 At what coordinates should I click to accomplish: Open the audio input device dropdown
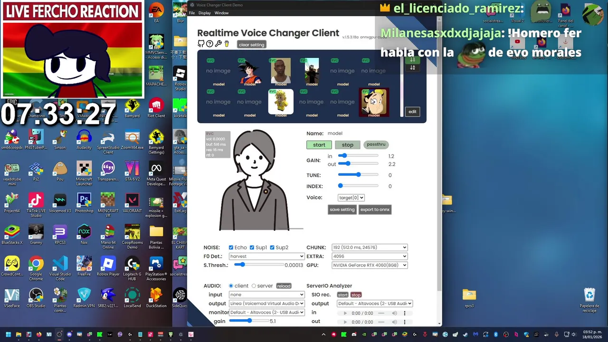[266, 294]
